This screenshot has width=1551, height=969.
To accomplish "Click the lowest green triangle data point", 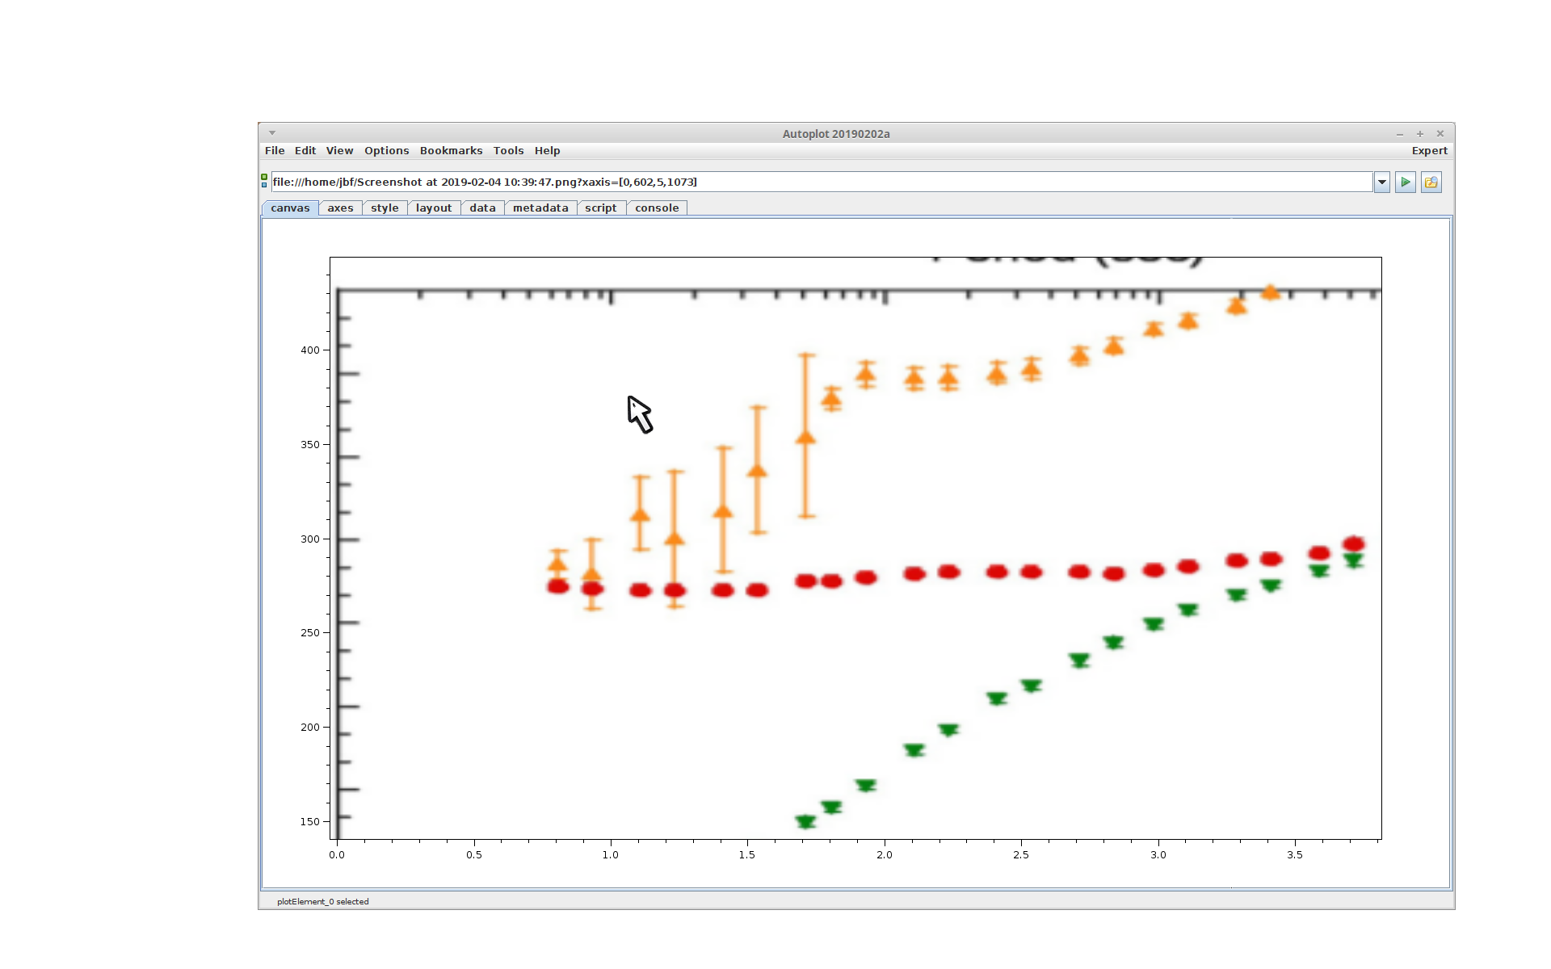I will [805, 822].
